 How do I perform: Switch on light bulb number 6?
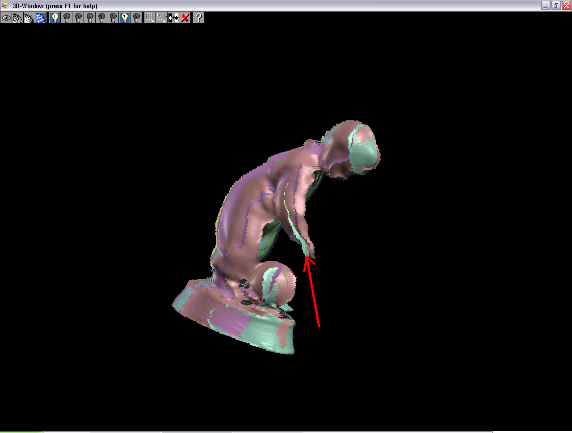tap(113, 18)
